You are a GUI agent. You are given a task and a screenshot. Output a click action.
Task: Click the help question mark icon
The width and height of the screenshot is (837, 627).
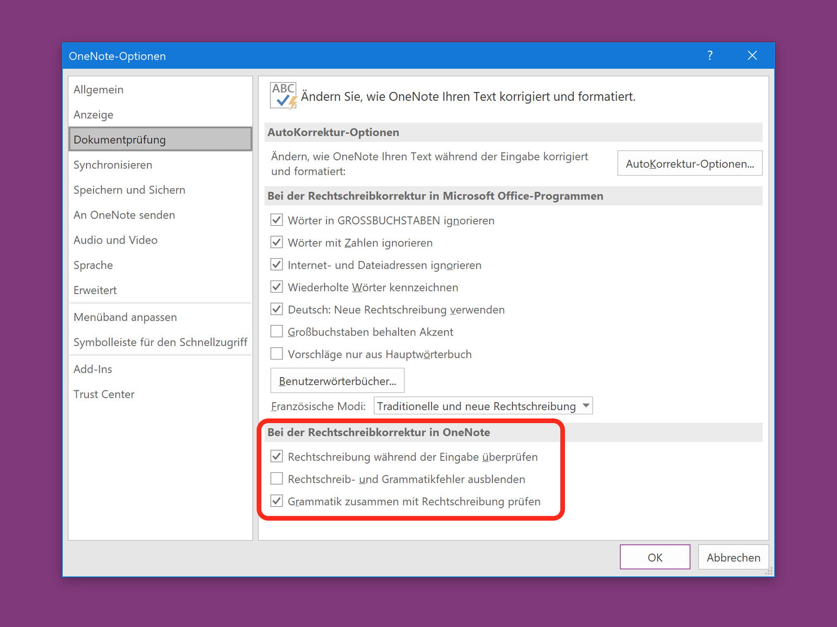pyautogui.click(x=710, y=55)
